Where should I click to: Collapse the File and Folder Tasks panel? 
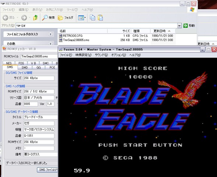pyautogui.click(x=50, y=34)
